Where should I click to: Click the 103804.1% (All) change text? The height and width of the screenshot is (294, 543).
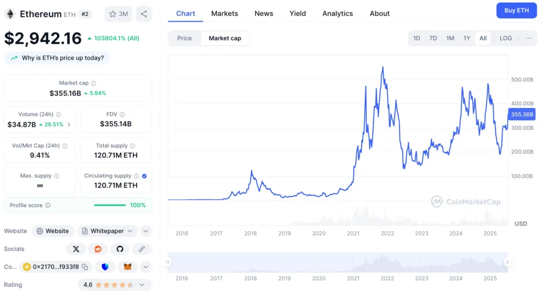[x=117, y=38]
